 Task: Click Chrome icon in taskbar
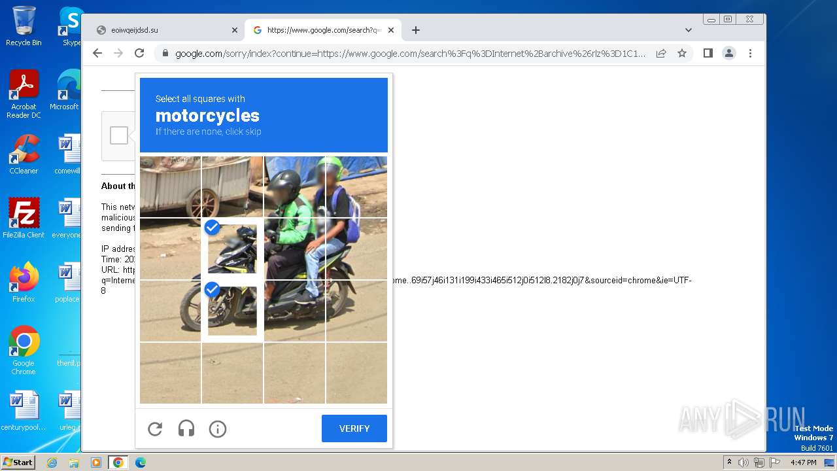click(x=118, y=462)
